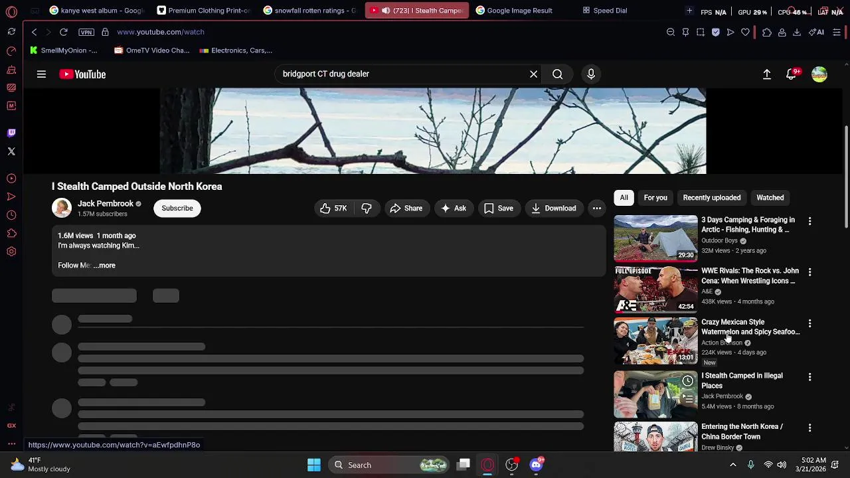Add Illegal Places video to Watch later
The height and width of the screenshot is (478, 850).
tap(688, 381)
